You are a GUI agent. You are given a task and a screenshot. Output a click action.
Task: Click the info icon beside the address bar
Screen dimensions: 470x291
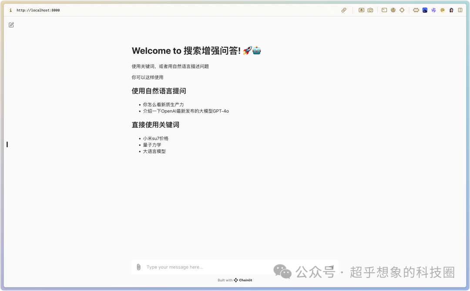point(10,10)
